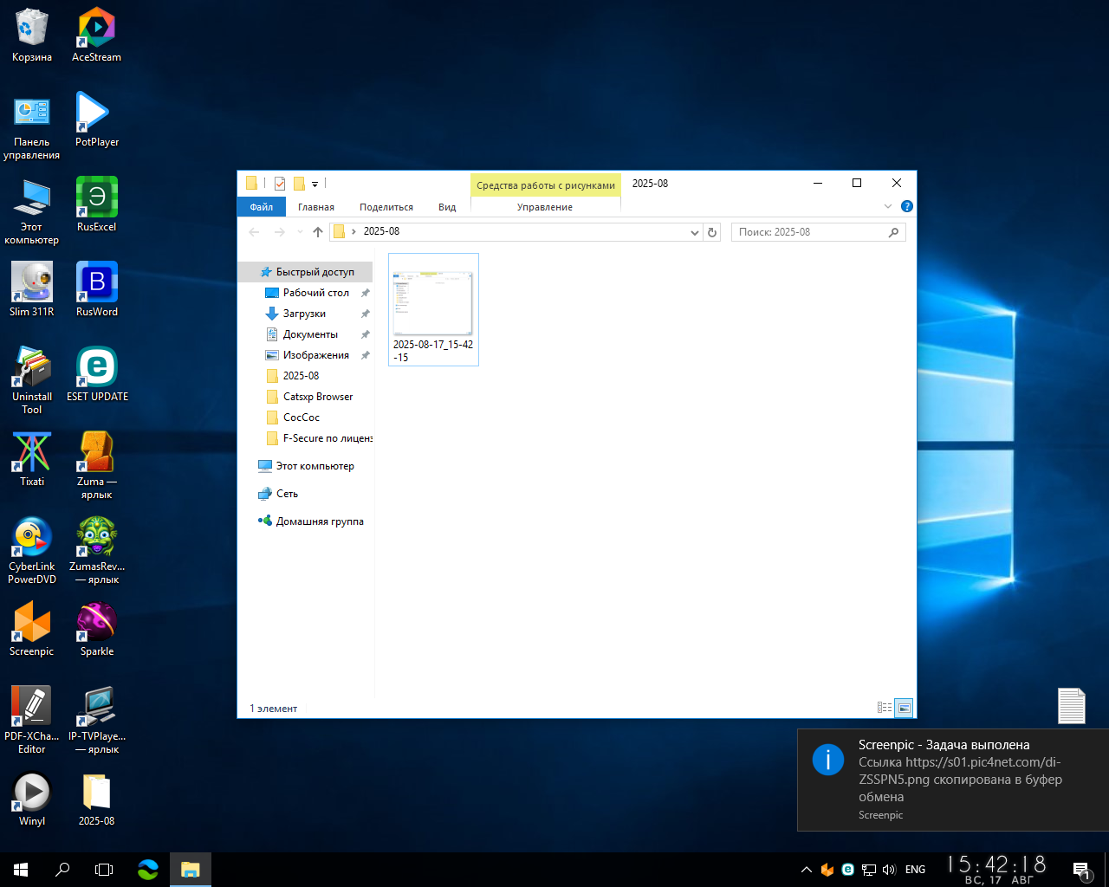Open the PotPlayer desktop shortcut
Viewport: 1109px width, 887px height.
(x=96, y=120)
